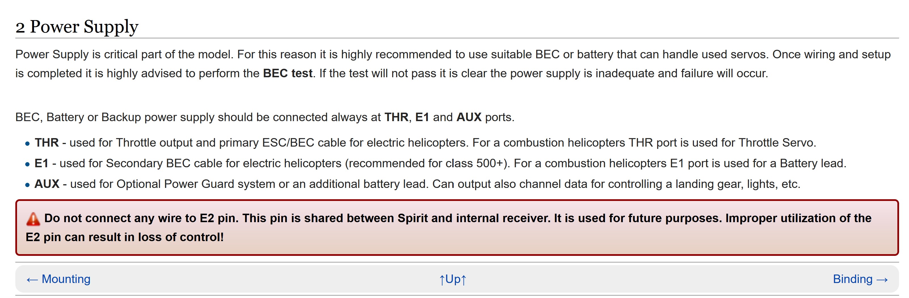Open the Up navigation link
909x298 pixels.
click(x=453, y=279)
